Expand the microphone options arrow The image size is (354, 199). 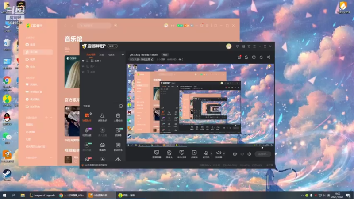pos(212,153)
